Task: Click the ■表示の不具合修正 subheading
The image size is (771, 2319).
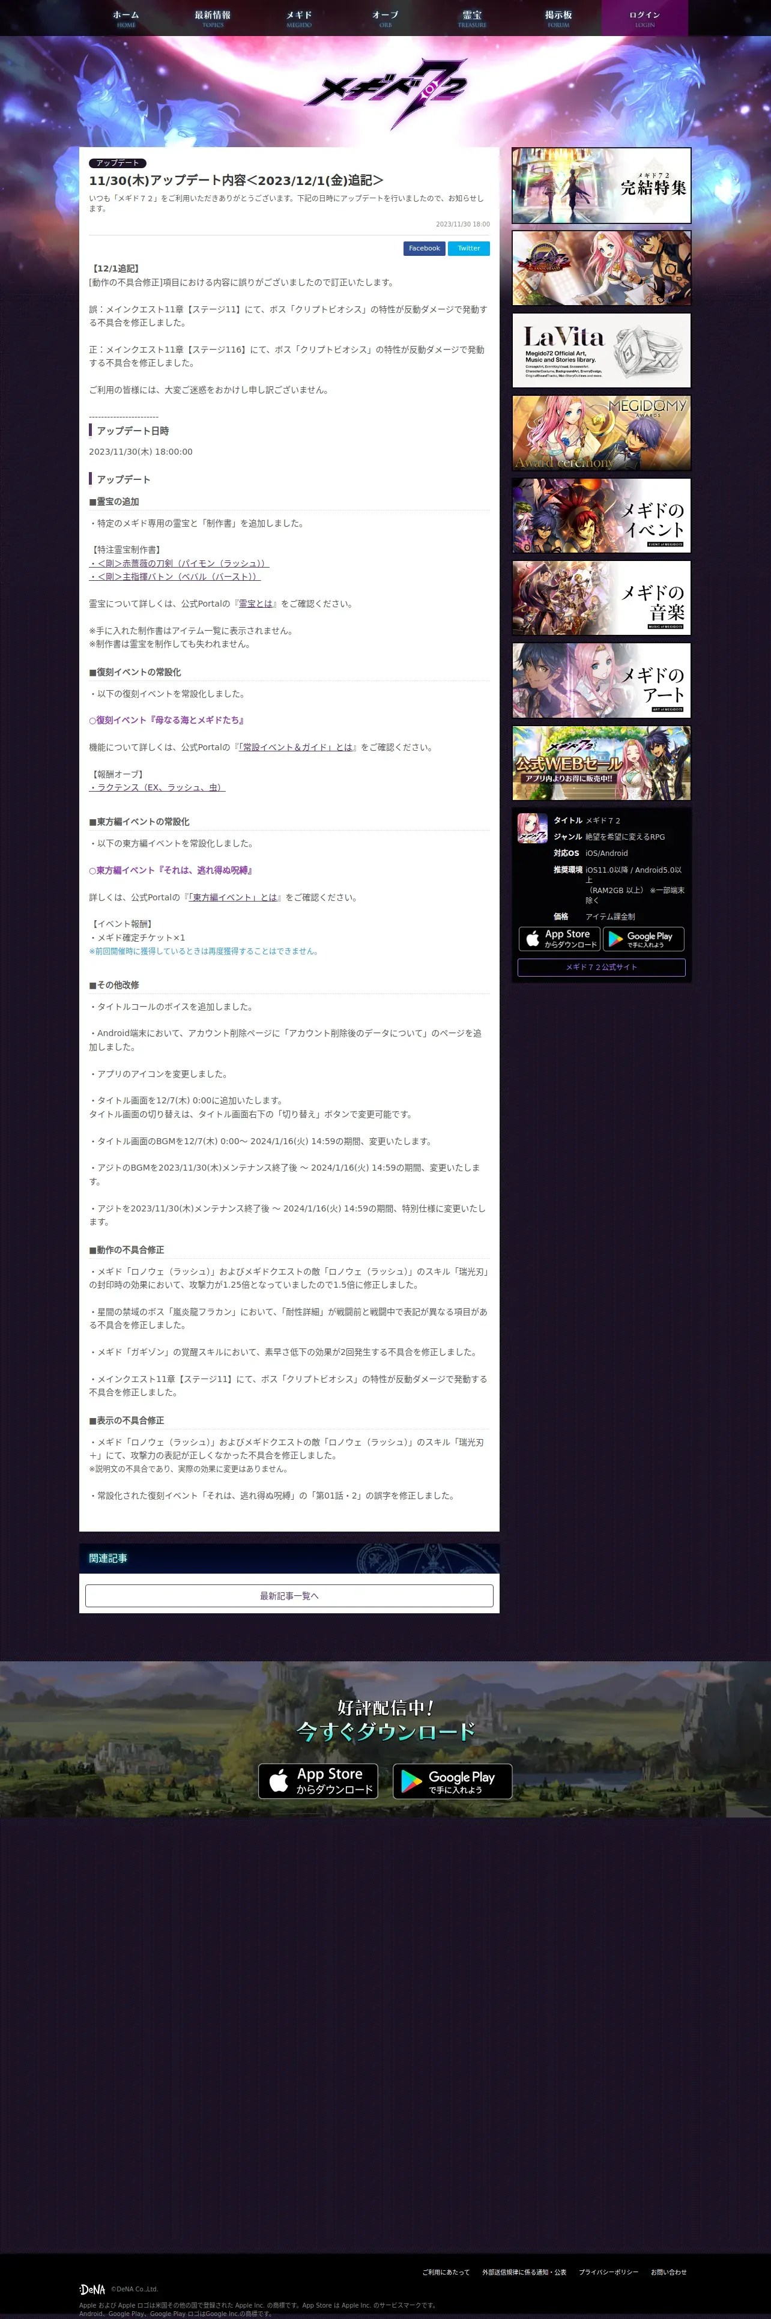Action: click(127, 1420)
